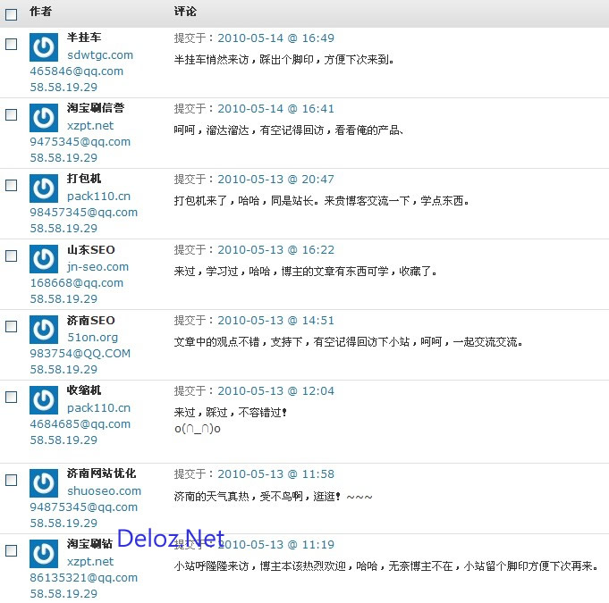Open timestamp 2010-05-13 @ 12:04
Viewport: 609px width, 603px height.
(275, 391)
